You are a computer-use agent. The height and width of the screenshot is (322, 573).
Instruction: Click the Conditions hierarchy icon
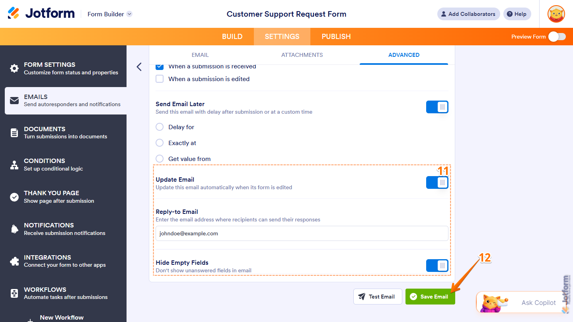point(14,165)
